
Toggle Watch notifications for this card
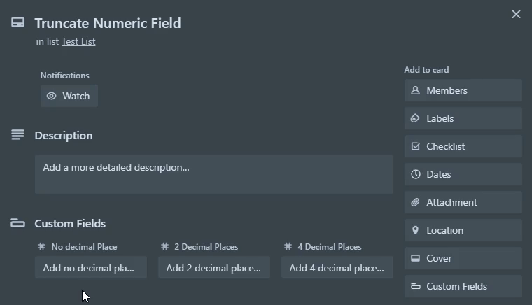pos(69,96)
